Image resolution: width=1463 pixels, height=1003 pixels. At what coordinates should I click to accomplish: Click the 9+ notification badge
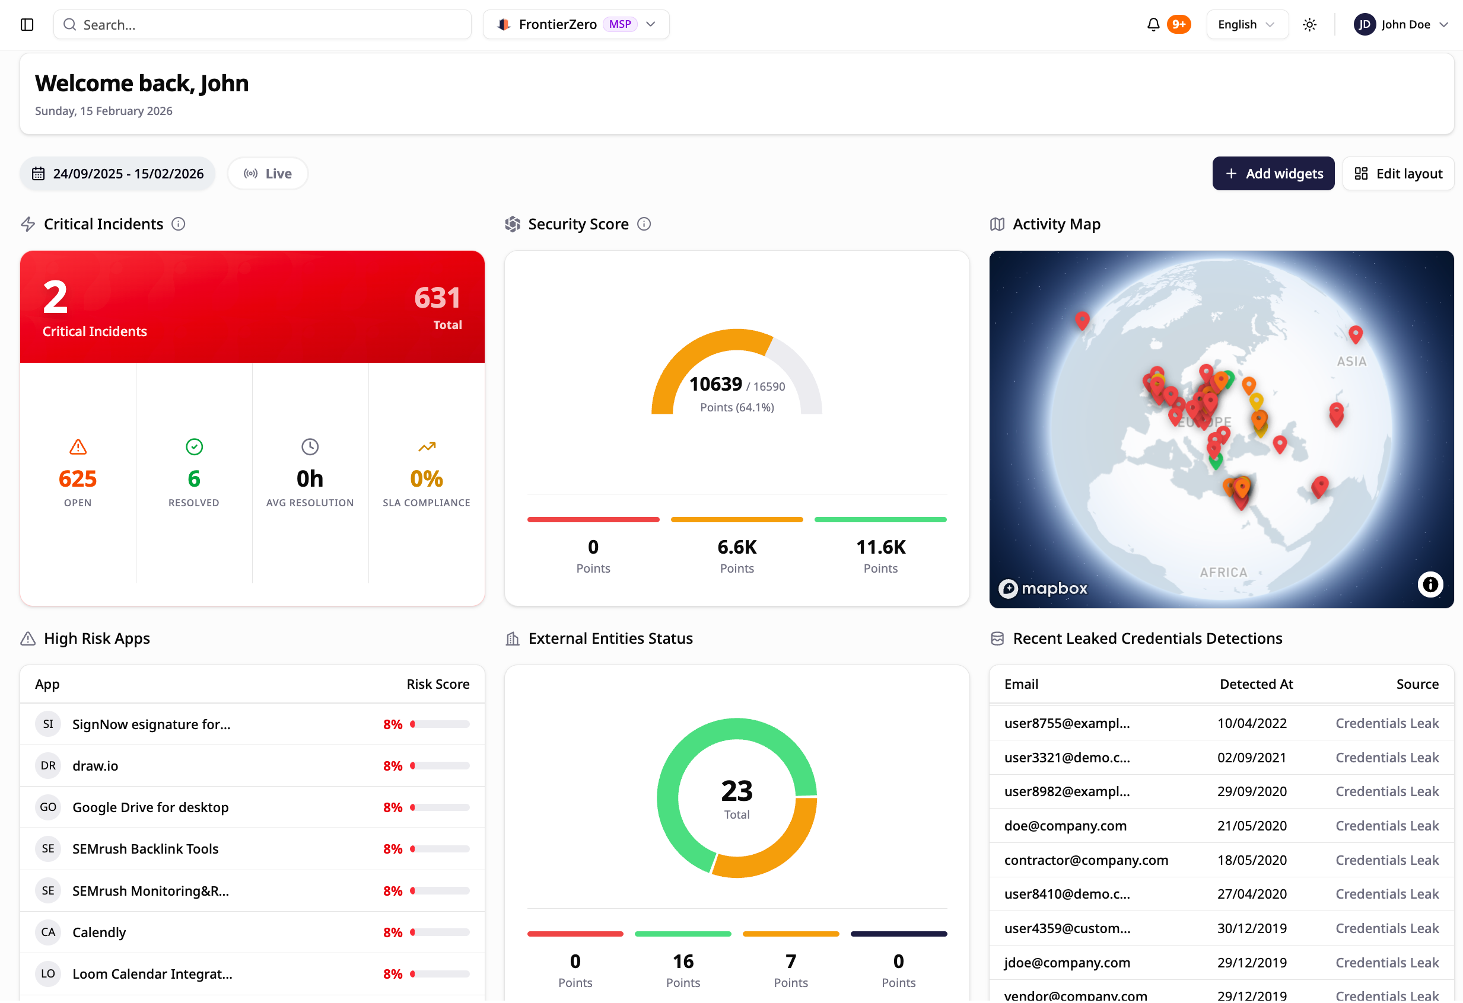(x=1178, y=24)
